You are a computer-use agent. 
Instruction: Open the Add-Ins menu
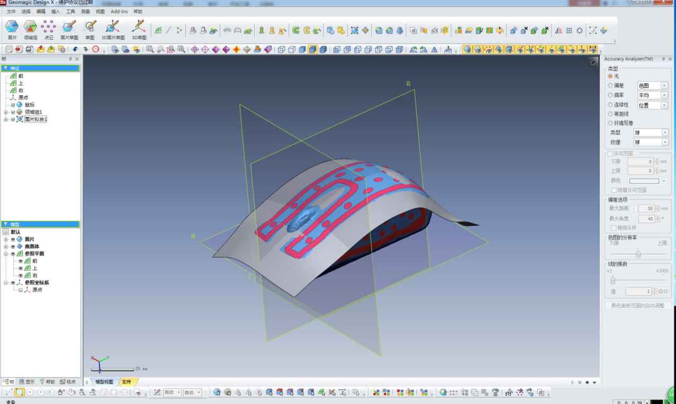pos(119,12)
